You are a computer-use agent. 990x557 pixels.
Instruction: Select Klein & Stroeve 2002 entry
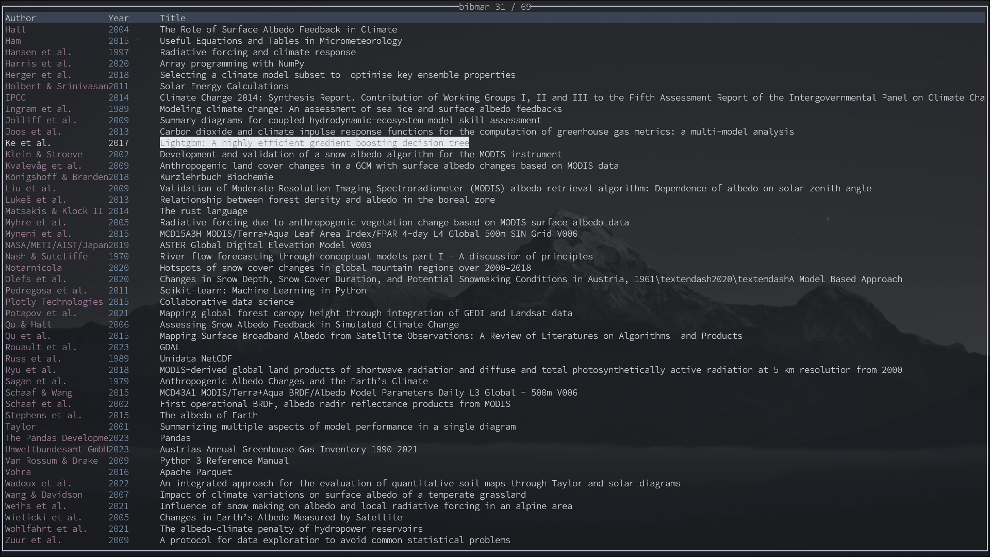pyautogui.click(x=360, y=154)
